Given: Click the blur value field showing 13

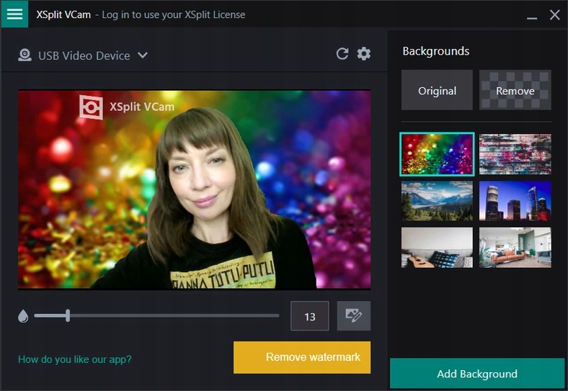Looking at the screenshot, I should [310, 315].
